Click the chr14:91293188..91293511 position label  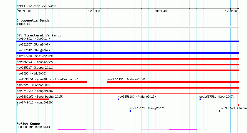[x=37, y=6]
